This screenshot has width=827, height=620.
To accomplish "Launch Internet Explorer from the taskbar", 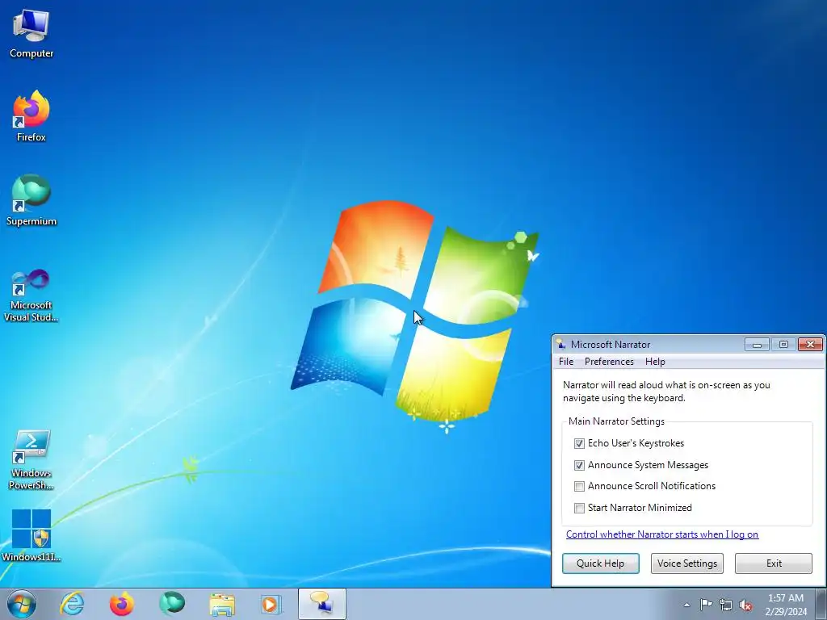I will click(72, 604).
